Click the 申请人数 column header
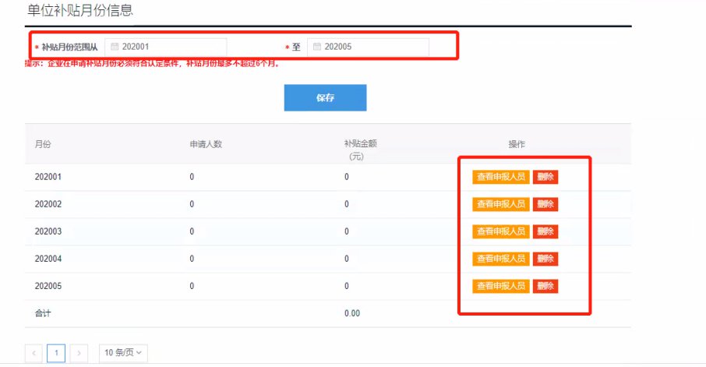 [x=206, y=144]
